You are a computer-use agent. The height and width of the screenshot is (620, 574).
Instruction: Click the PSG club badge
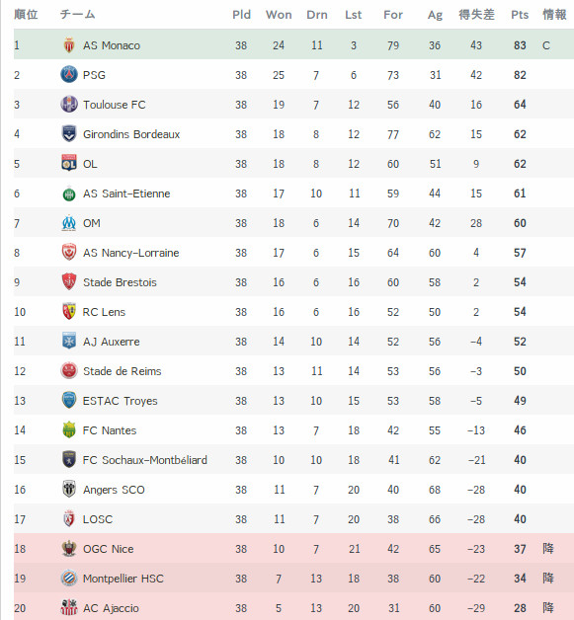[69, 74]
